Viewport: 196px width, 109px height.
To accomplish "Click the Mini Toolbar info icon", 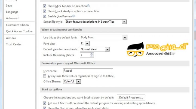I will (88, 6).
